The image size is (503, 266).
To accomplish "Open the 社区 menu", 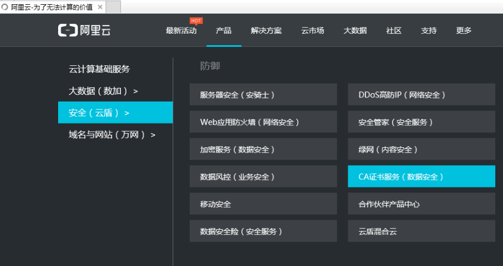I will pyautogui.click(x=394, y=31).
